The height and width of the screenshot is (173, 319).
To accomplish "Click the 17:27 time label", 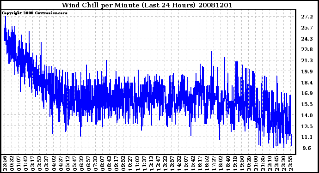I will point(214,163).
